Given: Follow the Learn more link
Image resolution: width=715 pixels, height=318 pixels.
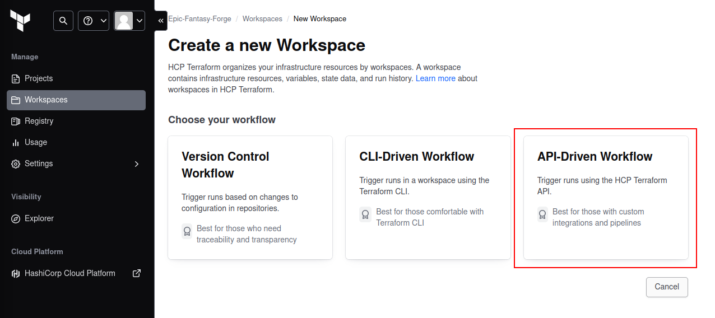Looking at the screenshot, I should tap(435, 78).
